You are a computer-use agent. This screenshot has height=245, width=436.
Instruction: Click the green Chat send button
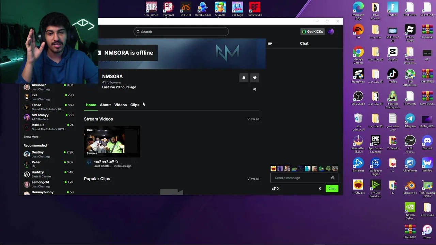pos(332,189)
